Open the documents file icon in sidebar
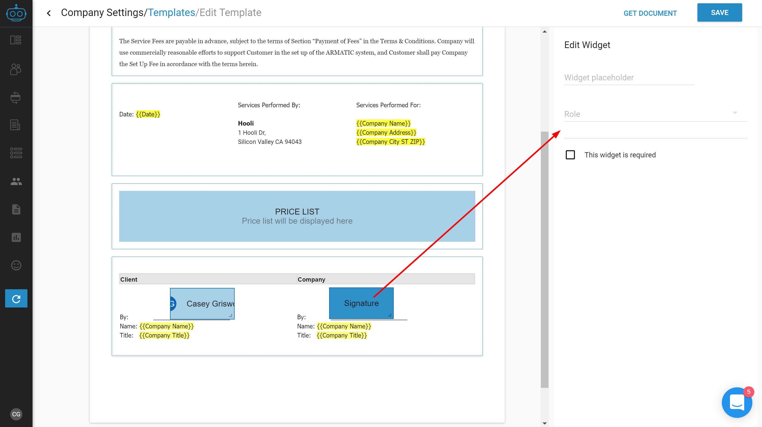The image size is (762, 427). 16,209
